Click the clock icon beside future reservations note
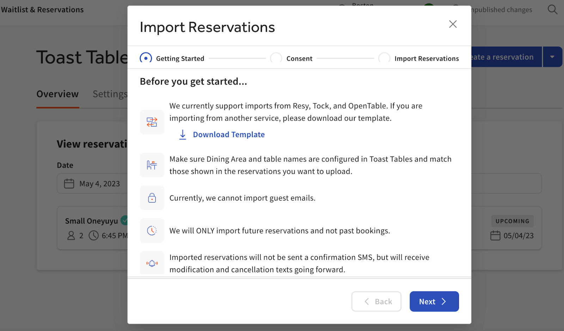This screenshot has width=564, height=331. [x=152, y=230]
